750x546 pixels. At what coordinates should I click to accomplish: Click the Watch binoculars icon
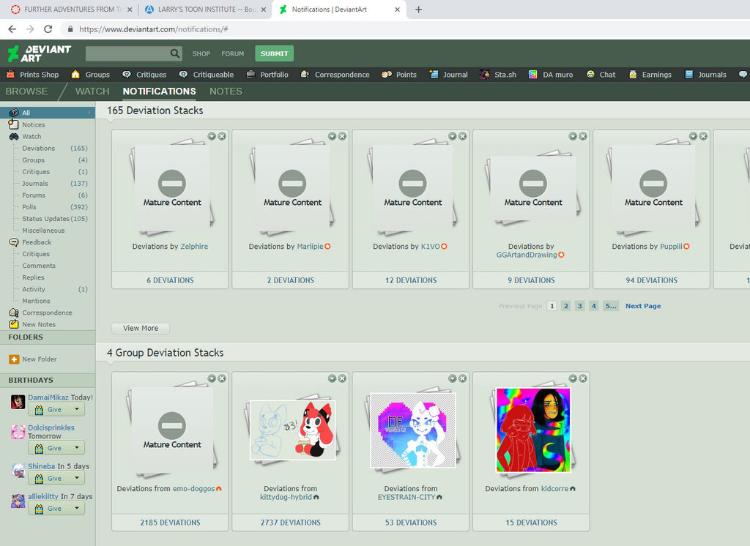coord(13,136)
